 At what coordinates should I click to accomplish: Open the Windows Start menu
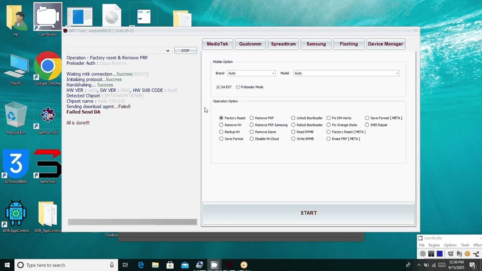pyautogui.click(x=7, y=265)
